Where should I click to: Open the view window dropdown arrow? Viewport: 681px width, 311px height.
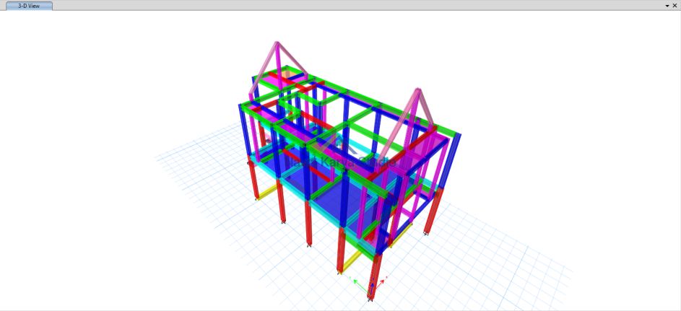[x=667, y=6]
